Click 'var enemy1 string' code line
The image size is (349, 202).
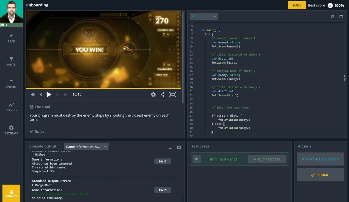click(x=226, y=42)
